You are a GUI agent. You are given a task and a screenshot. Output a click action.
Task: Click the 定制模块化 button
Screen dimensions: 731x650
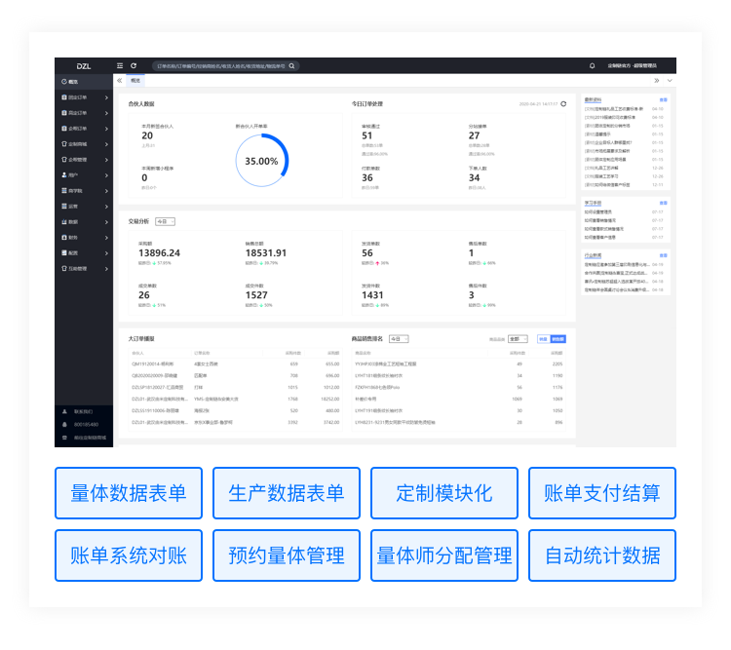pyautogui.click(x=444, y=493)
